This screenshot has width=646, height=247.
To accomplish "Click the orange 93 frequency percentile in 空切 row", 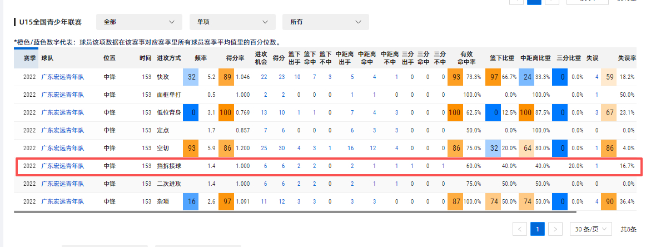I will (191, 148).
